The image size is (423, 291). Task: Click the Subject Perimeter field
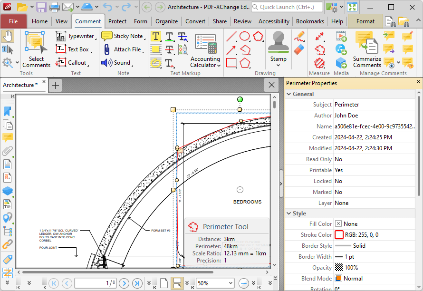click(x=375, y=105)
